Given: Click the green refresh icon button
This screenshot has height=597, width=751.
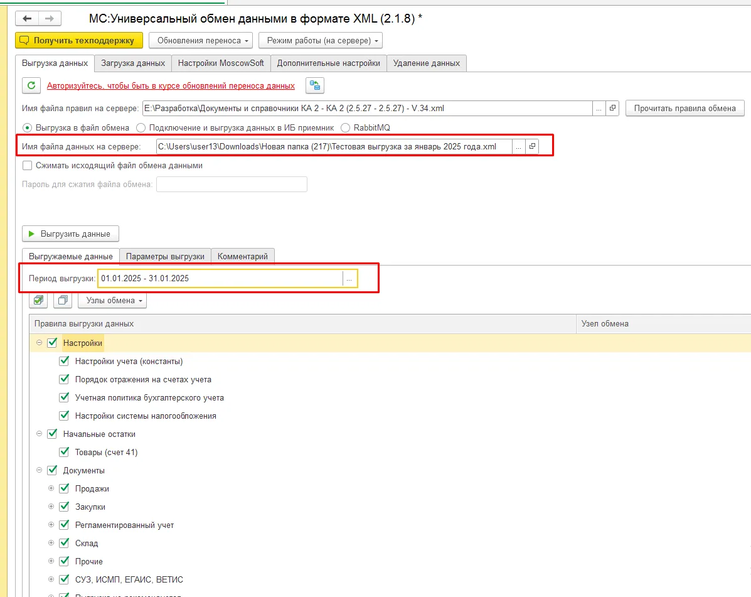Looking at the screenshot, I should click(x=31, y=85).
